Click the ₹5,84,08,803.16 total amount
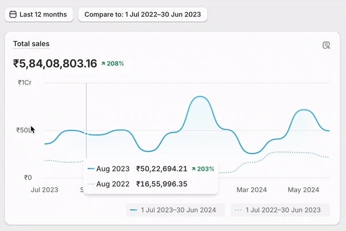Screen dimensions: 346x231 coord(55,63)
